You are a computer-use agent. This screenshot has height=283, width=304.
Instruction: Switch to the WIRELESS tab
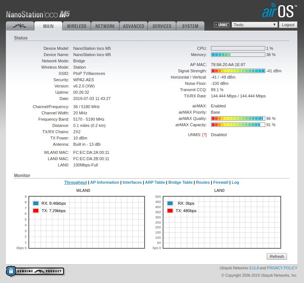77,26
